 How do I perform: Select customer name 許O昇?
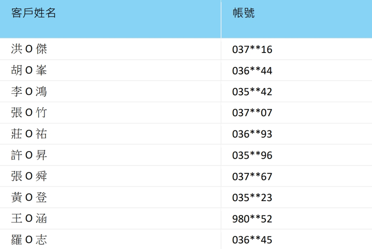coord(29,155)
